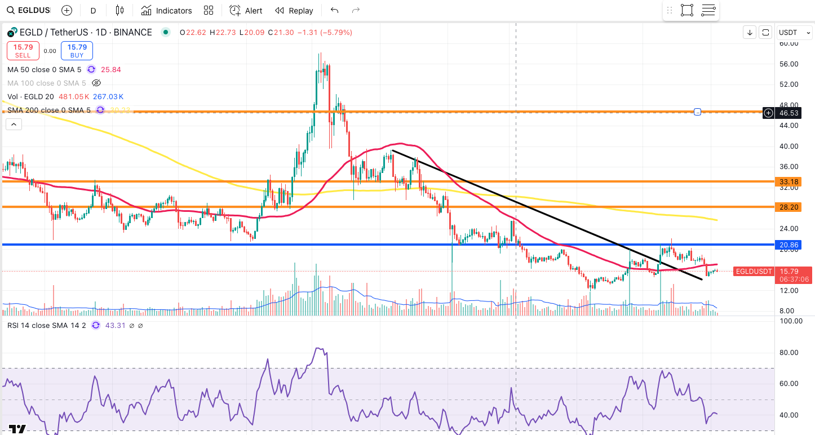Redo the last chart action
The height and width of the screenshot is (435, 815).
coord(356,10)
